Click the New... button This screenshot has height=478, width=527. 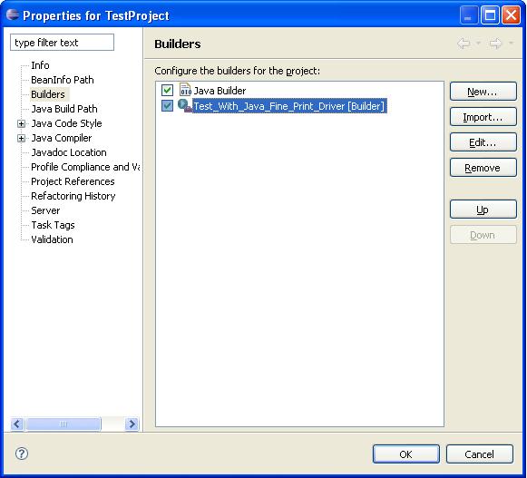(x=483, y=92)
